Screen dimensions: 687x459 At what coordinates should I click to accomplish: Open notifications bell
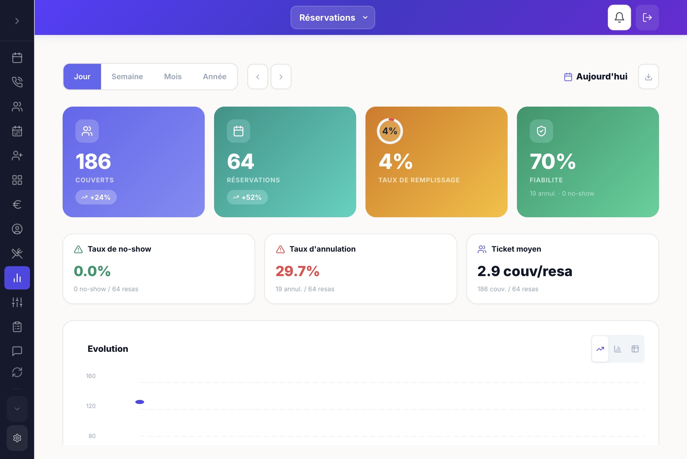click(619, 17)
